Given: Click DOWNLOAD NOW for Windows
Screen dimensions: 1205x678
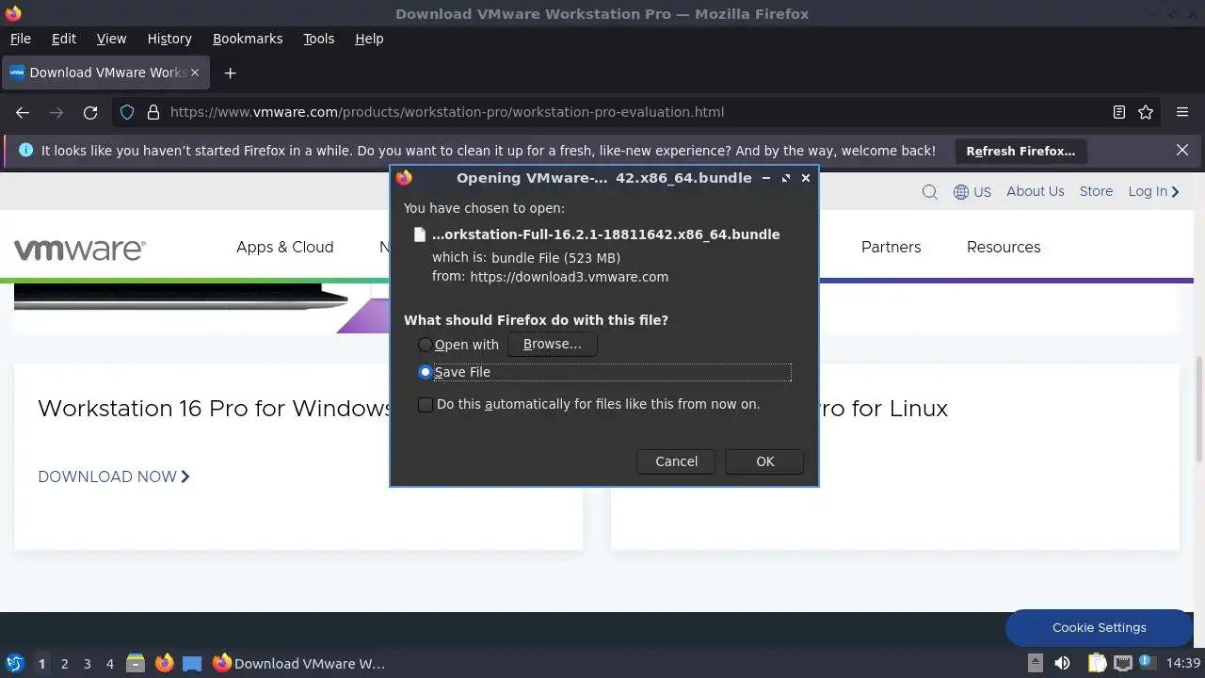Looking at the screenshot, I should [x=114, y=477].
